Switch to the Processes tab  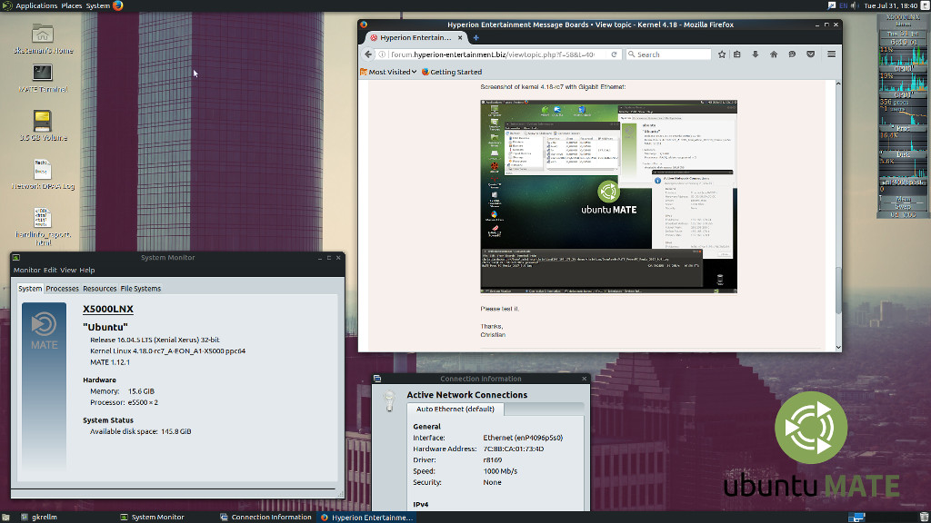[x=63, y=289]
